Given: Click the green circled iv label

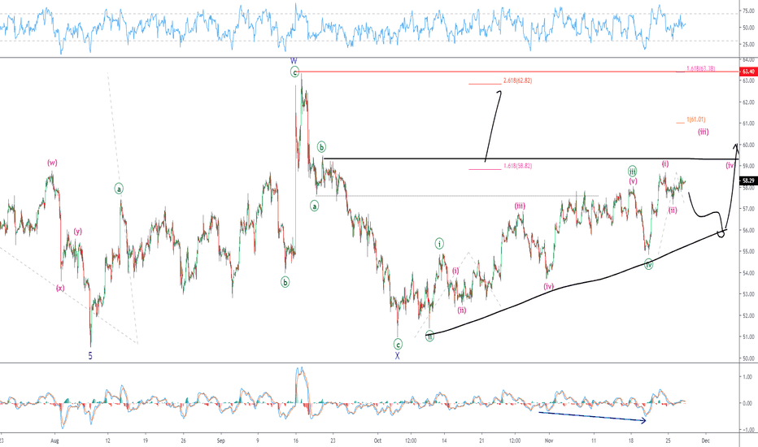Looking at the screenshot, I should coord(649,264).
